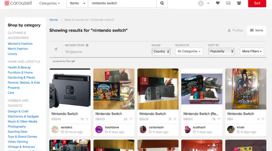
Task: Open trashdove seller avatar
Action: tap(99, 130)
